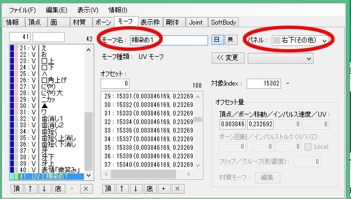Open the ファイル(F) menu
The width and height of the screenshot is (351, 199).
[x=22, y=10]
